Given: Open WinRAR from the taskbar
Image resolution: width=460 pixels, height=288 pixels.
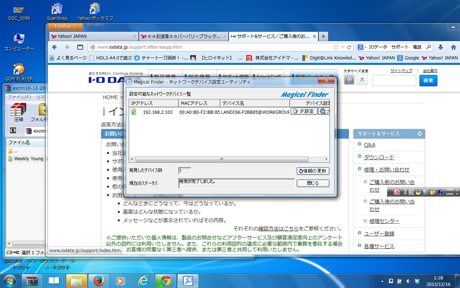Looking at the screenshot, I should click(32, 281).
